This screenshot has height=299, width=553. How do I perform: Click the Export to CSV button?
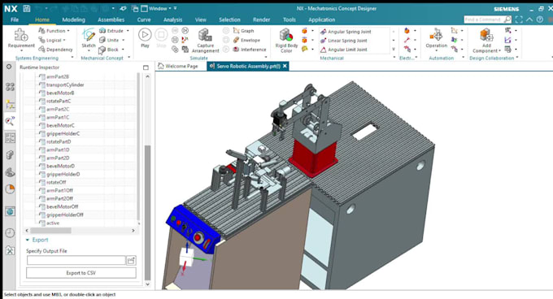click(81, 273)
